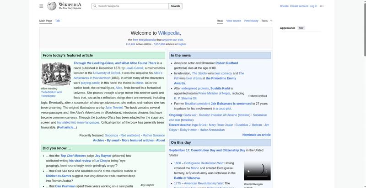Expand the Tools dropdown
Screen dimensions: 366x188
(267, 21)
